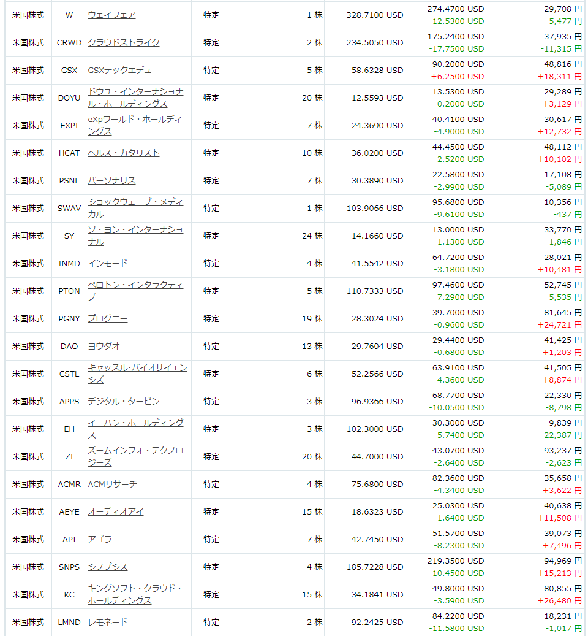Image resolution: width=588 pixels, height=636 pixels.
Task: Open the クラウドストライク stock link
Action: (124, 42)
